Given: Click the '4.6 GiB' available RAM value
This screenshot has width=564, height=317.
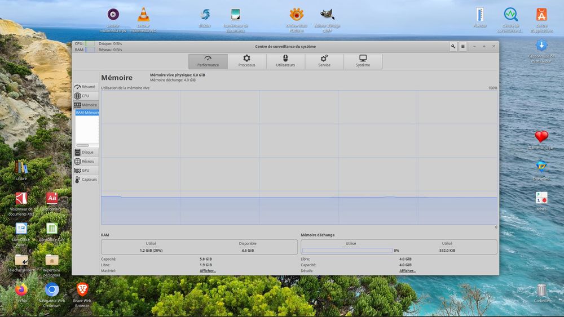Looking at the screenshot, I should click(248, 251).
